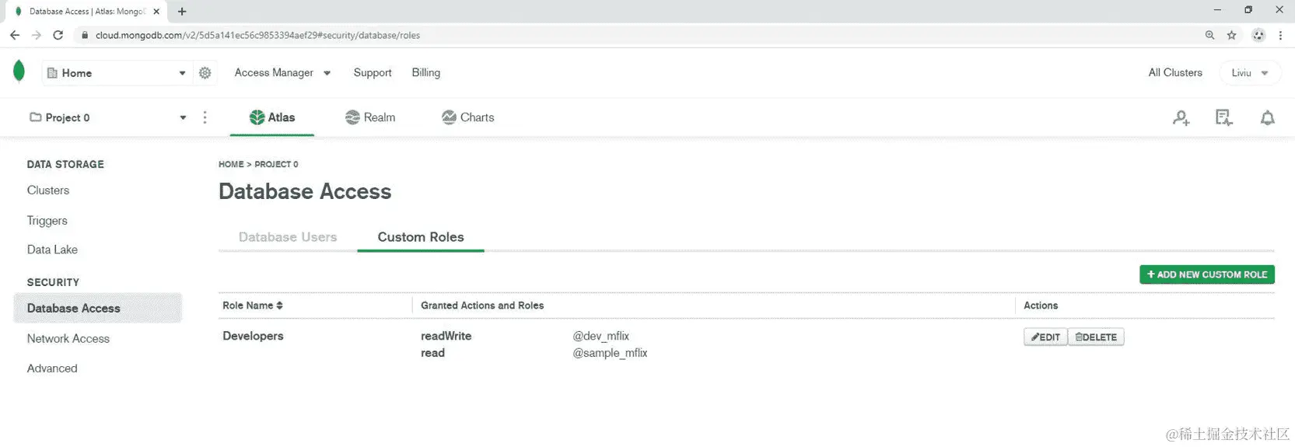Click the invite user icon
This screenshot has width=1295, height=447.
(1181, 117)
